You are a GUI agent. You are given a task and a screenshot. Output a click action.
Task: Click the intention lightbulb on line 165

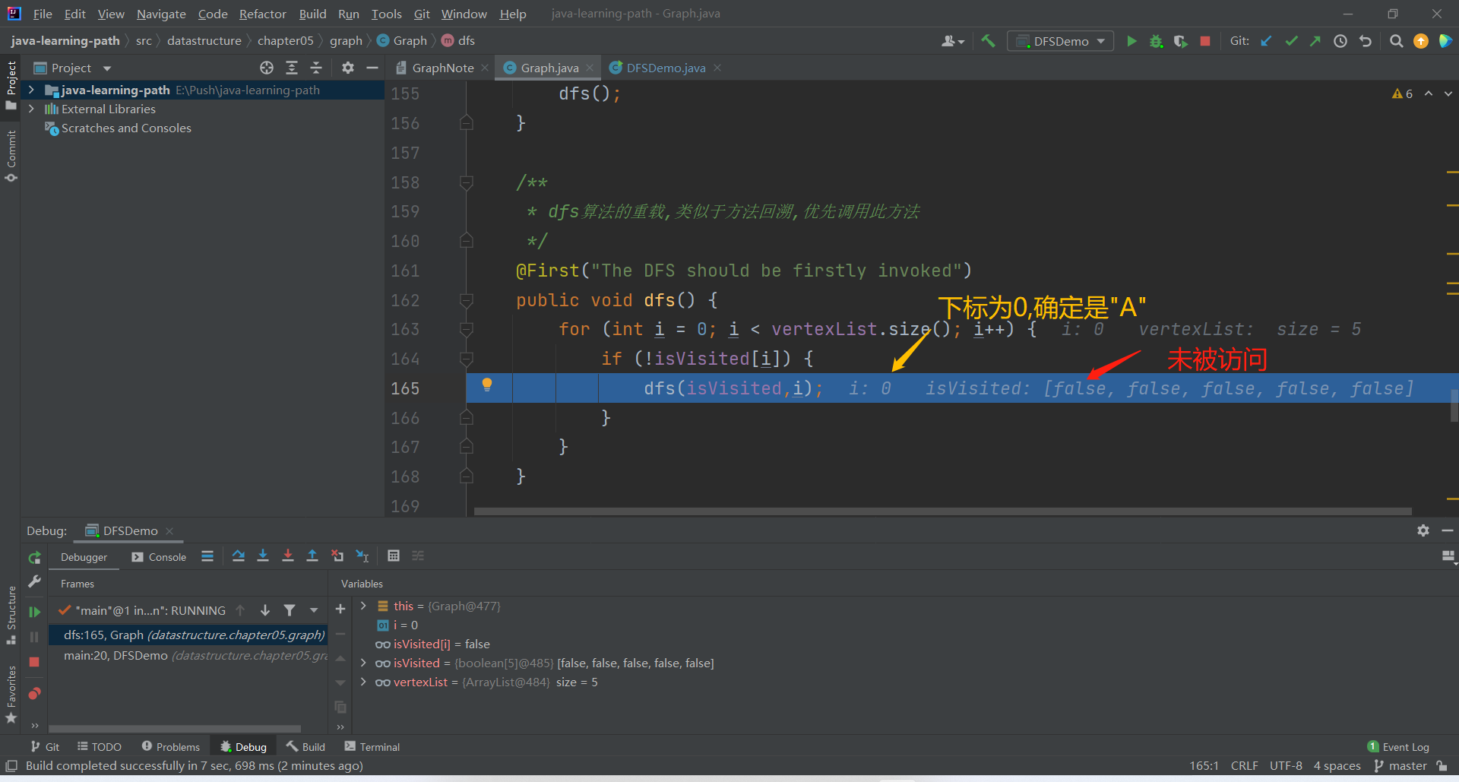click(x=487, y=385)
